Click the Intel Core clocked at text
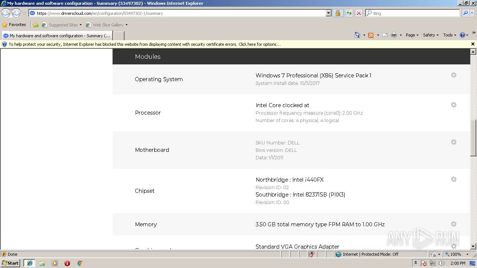The width and height of the screenshot is (477, 268). coord(282,105)
